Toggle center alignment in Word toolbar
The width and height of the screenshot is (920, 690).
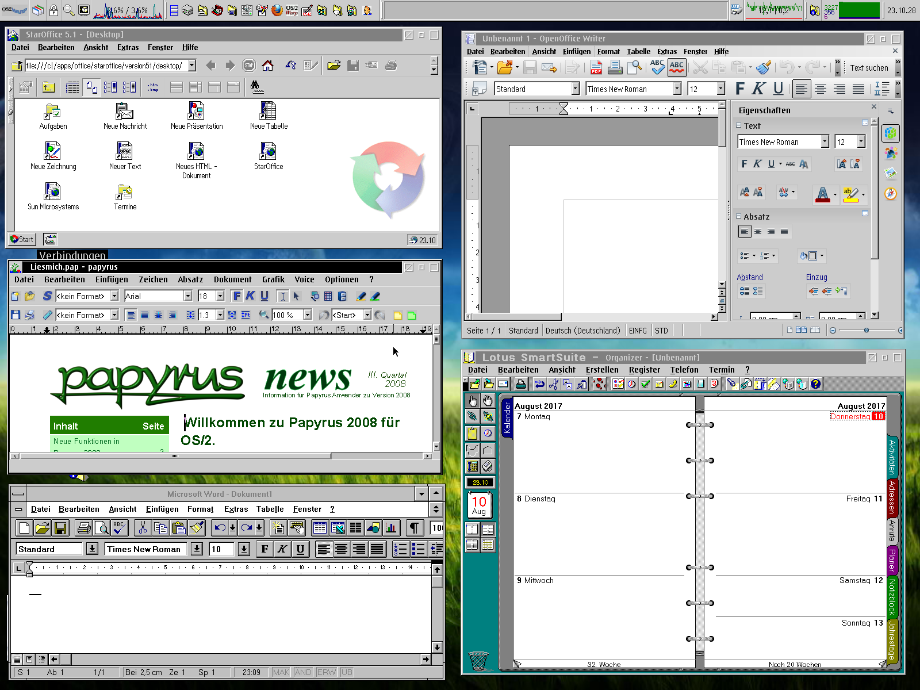coord(342,549)
